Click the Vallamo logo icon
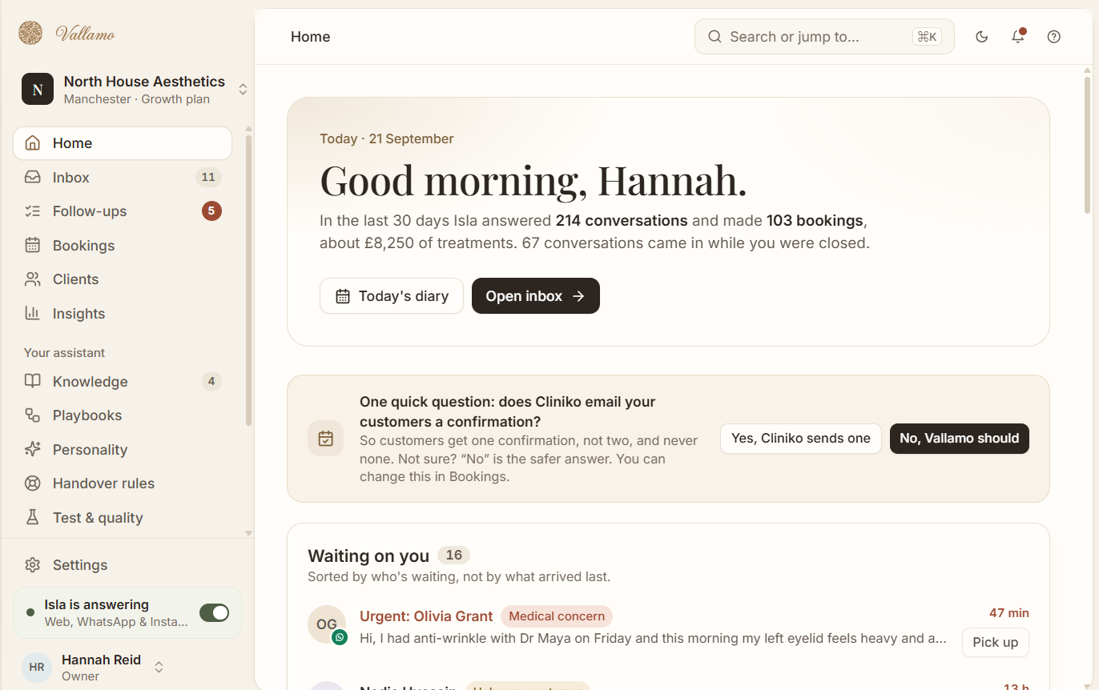The width and height of the screenshot is (1099, 690). click(x=30, y=33)
